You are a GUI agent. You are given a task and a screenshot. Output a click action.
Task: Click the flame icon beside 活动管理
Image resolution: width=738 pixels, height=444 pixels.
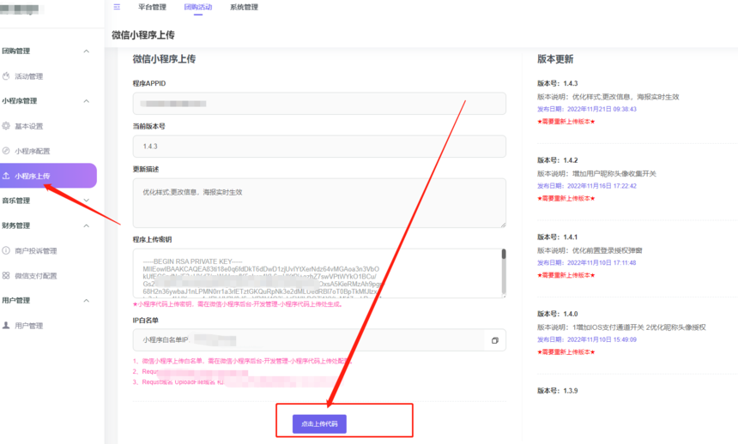[6, 75]
